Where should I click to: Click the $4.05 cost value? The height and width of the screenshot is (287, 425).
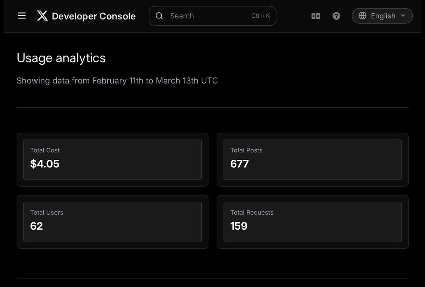point(45,164)
